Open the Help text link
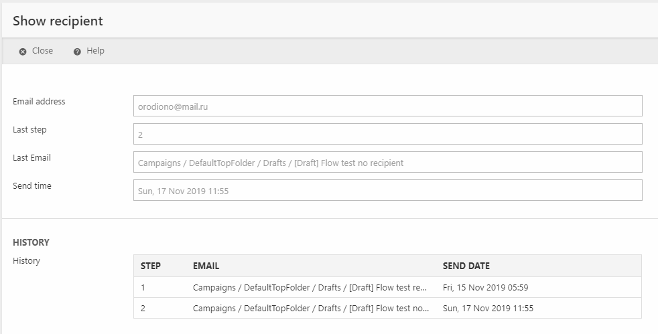 (x=95, y=51)
